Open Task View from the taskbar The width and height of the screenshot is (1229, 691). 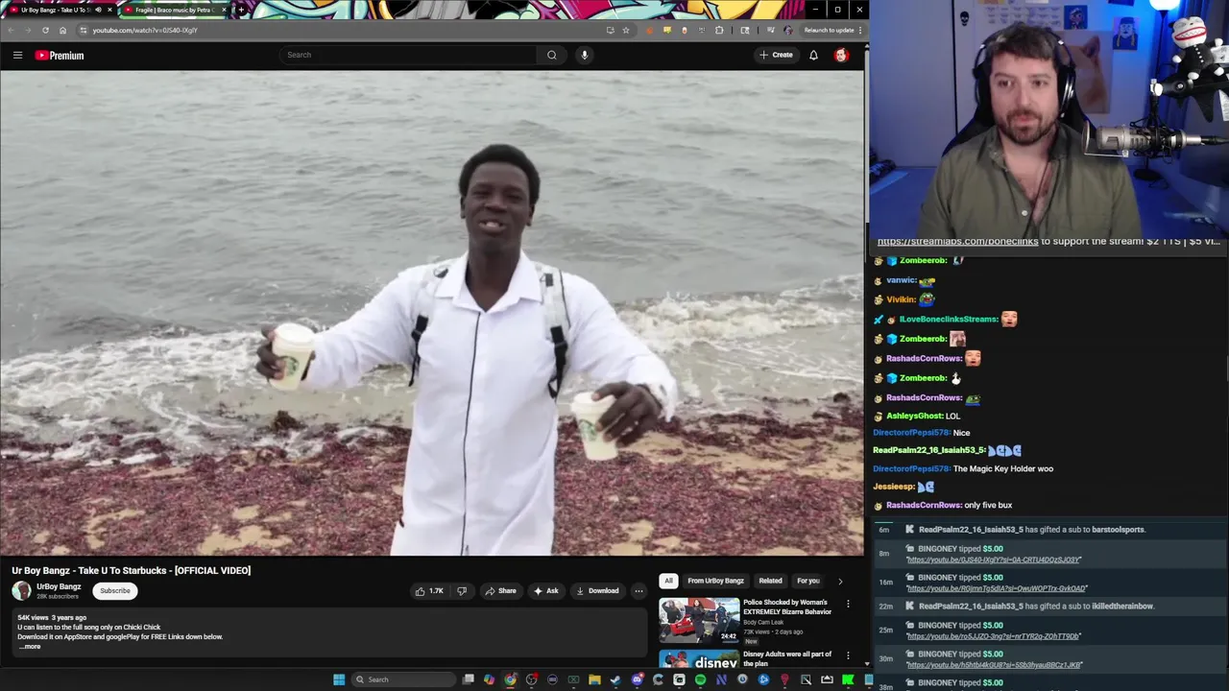pos(468,679)
